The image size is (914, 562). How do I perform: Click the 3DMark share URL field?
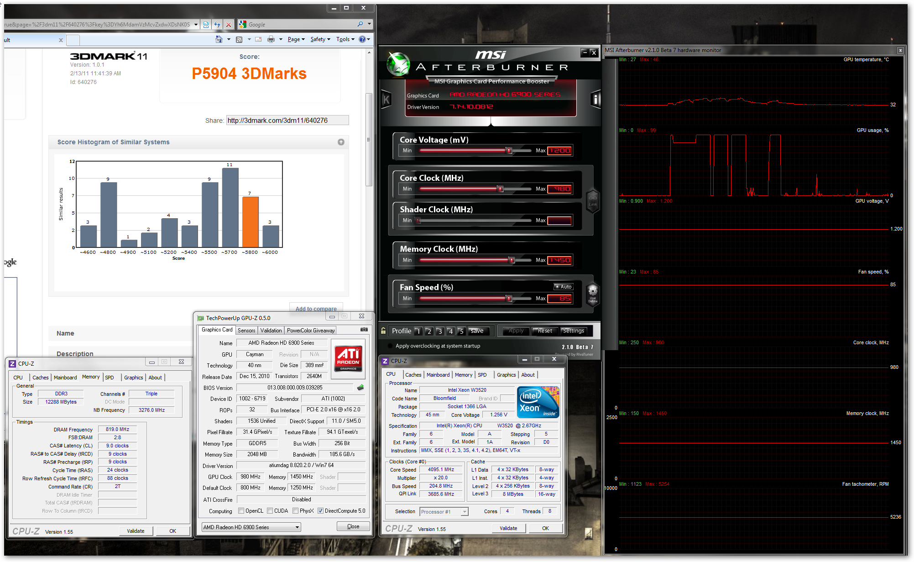click(287, 121)
